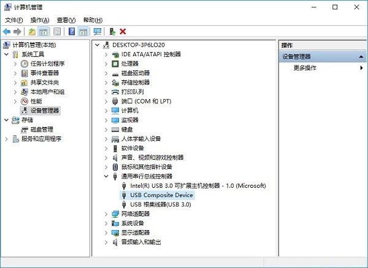Open the 操作(A) menu
Viewport: 368px width, 268px height.
click(x=40, y=20)
